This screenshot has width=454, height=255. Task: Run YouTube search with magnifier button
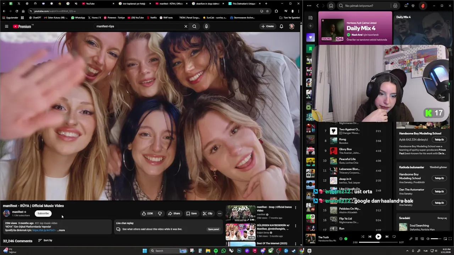pyautogui.click(x=194, y=26)
